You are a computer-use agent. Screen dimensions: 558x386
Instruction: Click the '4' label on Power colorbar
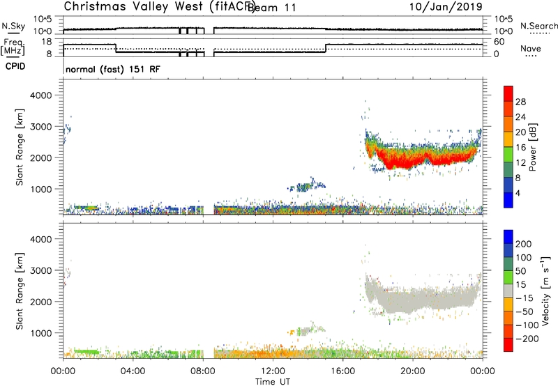coord(518,194)
